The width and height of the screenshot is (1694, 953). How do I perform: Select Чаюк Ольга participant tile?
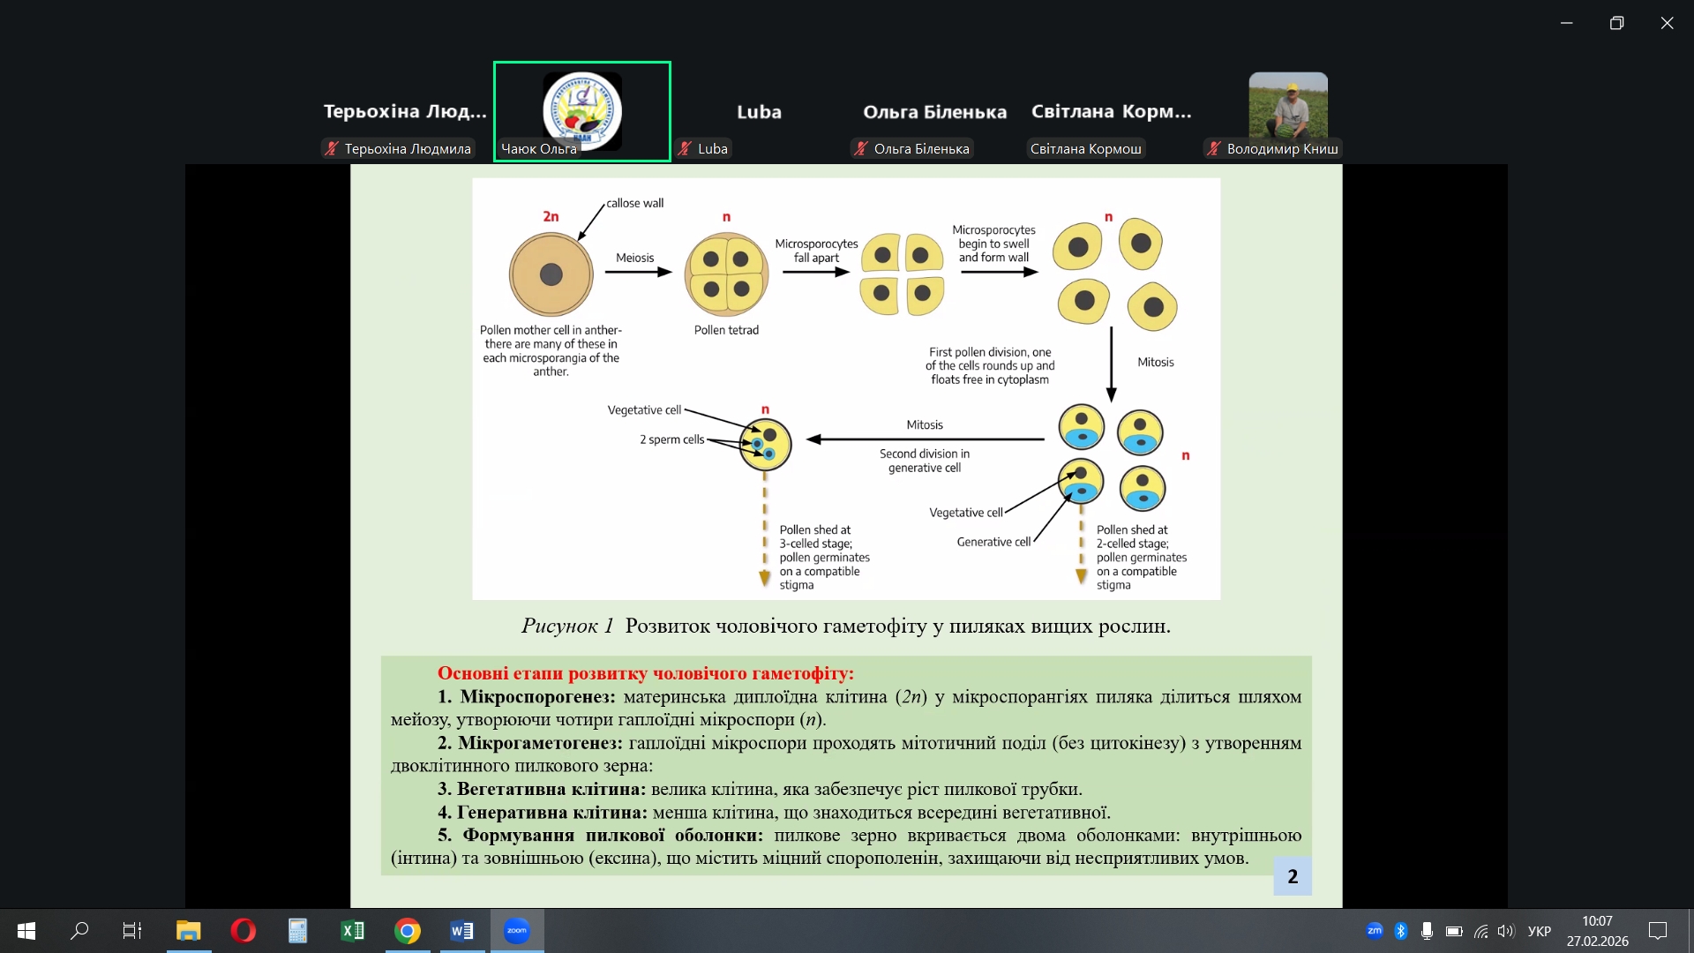tap(582, 111)
